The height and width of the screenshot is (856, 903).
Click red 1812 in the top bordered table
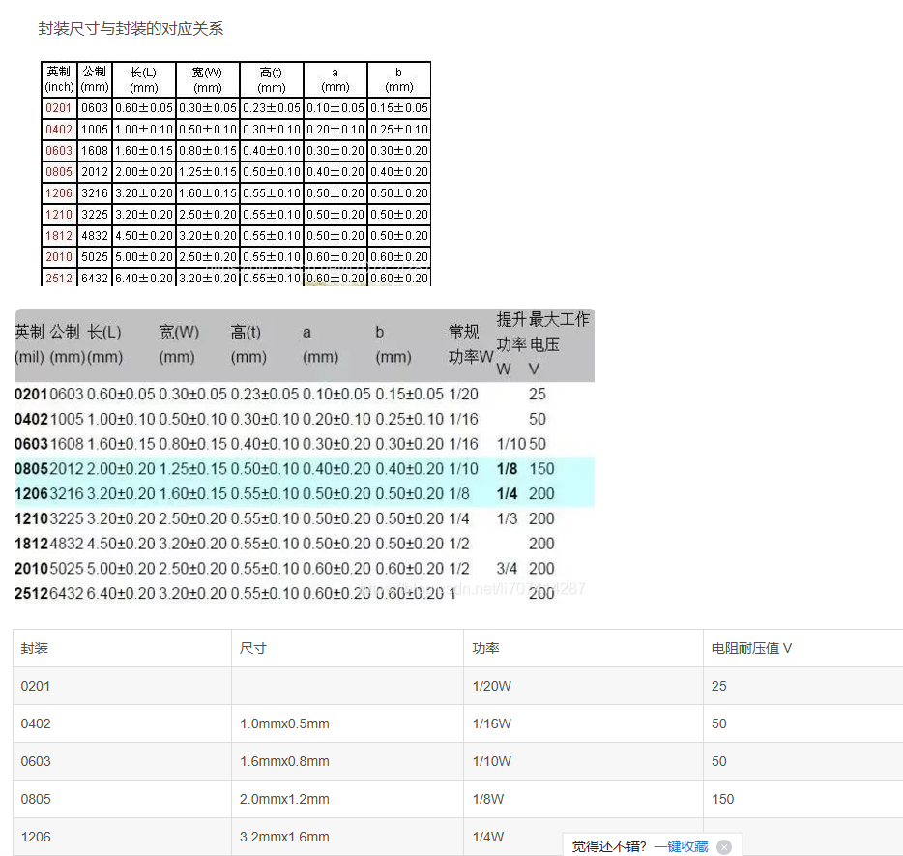pos(59,236)
